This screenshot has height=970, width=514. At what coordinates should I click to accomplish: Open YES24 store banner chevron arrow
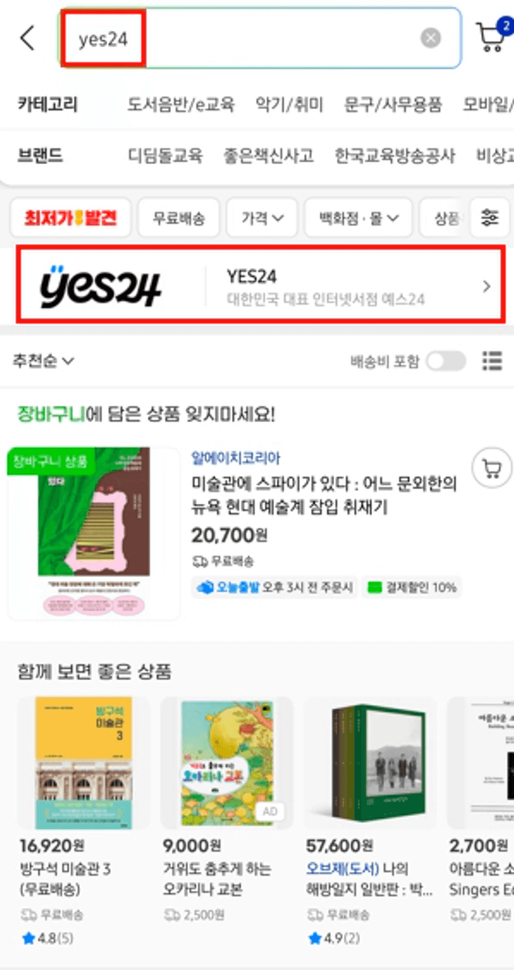click(x=487, y=287)
